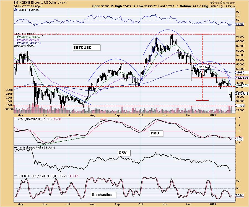Click the Oct label on the stochastics panel date axis
Screen dimensions: 249x207
coord(141,204)
